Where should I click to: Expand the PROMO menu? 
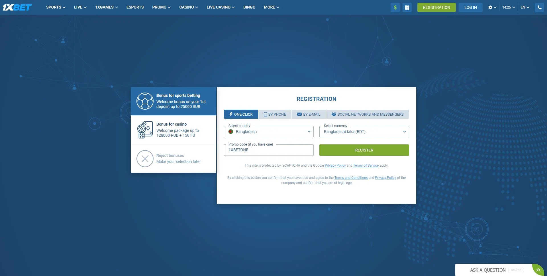tap(162, 7)
